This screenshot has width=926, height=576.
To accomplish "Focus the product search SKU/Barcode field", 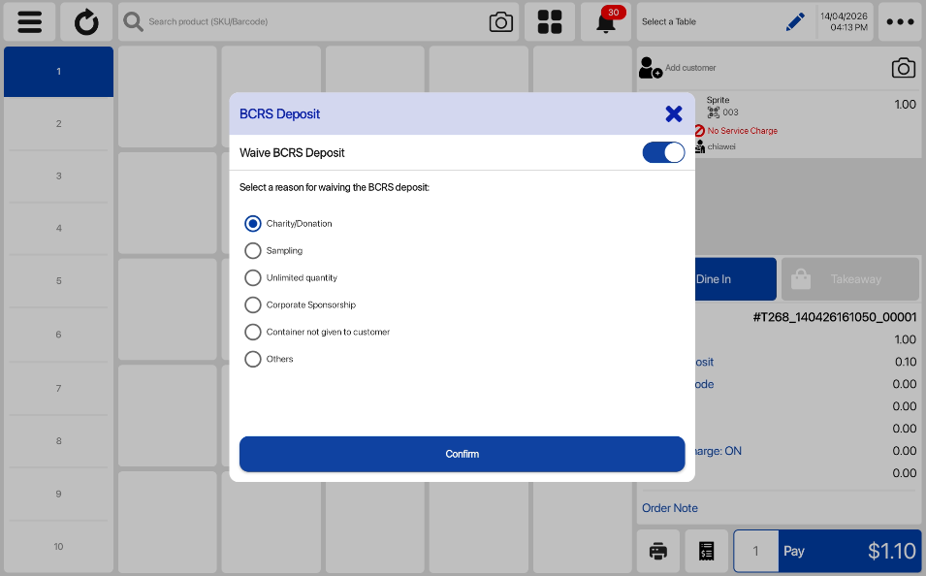I will point(310,22).
